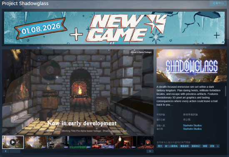
Task: Click the media strip scrollbar handle
Action: pos(15,151)
